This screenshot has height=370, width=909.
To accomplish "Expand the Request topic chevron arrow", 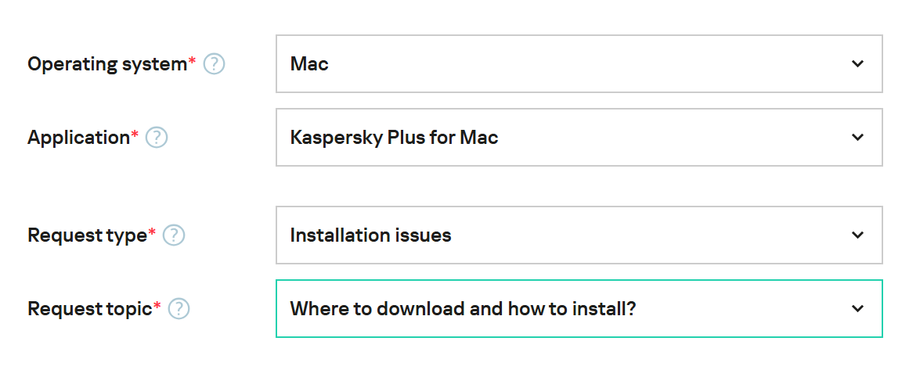I will (x=857, y=309).
